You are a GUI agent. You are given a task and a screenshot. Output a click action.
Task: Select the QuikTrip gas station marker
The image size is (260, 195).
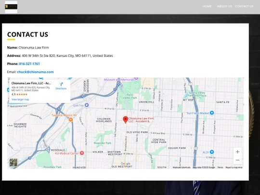click(x=87, y=105)
